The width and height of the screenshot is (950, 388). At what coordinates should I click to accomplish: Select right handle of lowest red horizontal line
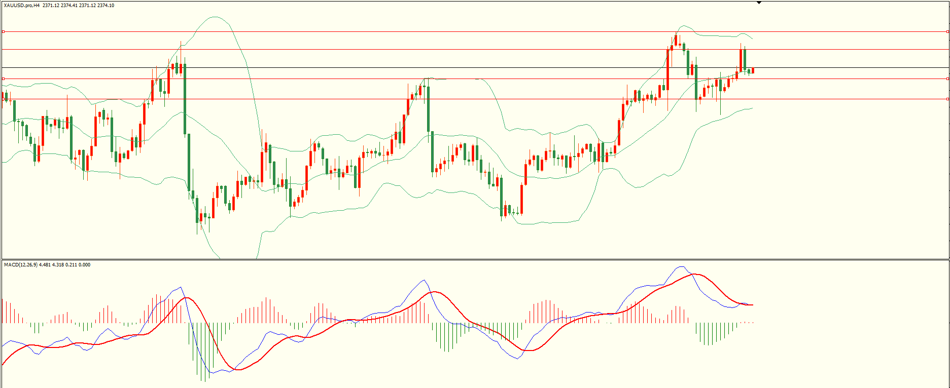(947, 99)
